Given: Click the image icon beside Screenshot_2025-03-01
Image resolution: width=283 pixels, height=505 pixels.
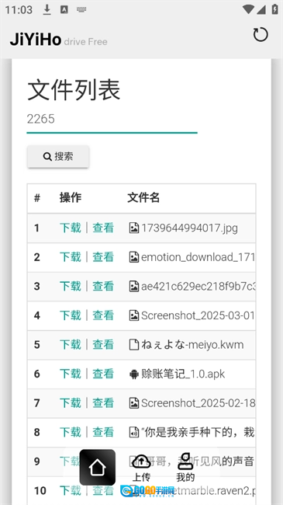Looking at the screenshot, I should tap(134, 315).
